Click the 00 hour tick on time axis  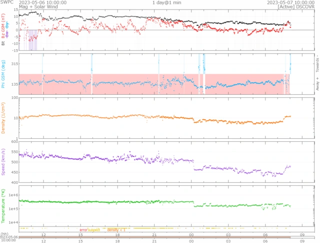click(x=191, y=234)
